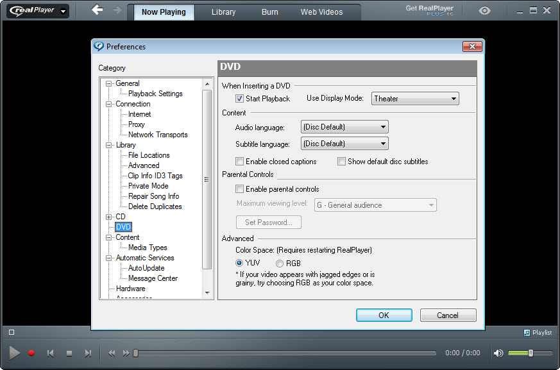Go forward with the right arrow icon

point(117,10)
